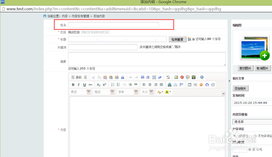Collapse the right side panel arrow
The height and width of the screenshot is (157, 272).
pyautogui.click(x=229, y=81)
